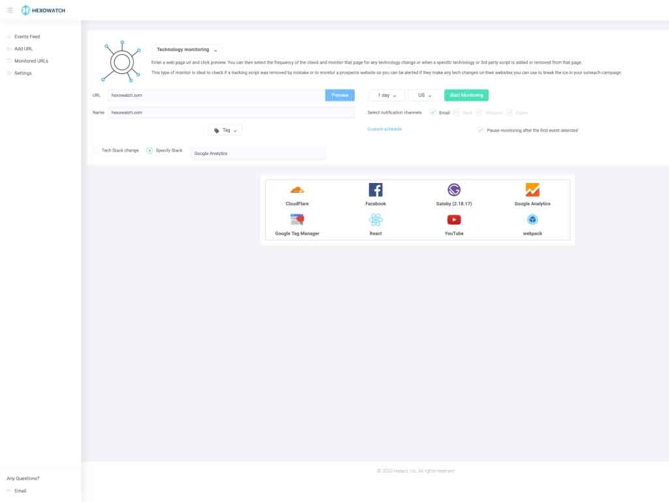This screenshot has width=669, height=502.
Task: Click the URL input field
Action: point(216,95)
